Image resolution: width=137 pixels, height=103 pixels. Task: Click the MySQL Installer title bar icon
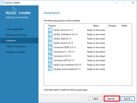[3, 2]
